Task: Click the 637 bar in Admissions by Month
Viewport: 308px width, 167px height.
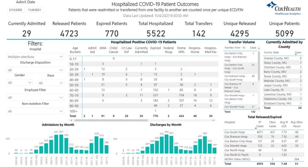Action: [x=61, y=144]
